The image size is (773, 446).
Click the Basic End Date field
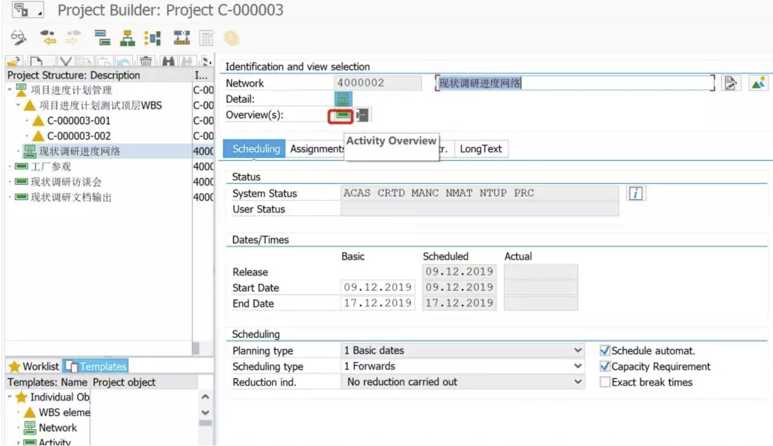(x=377, y=303)
